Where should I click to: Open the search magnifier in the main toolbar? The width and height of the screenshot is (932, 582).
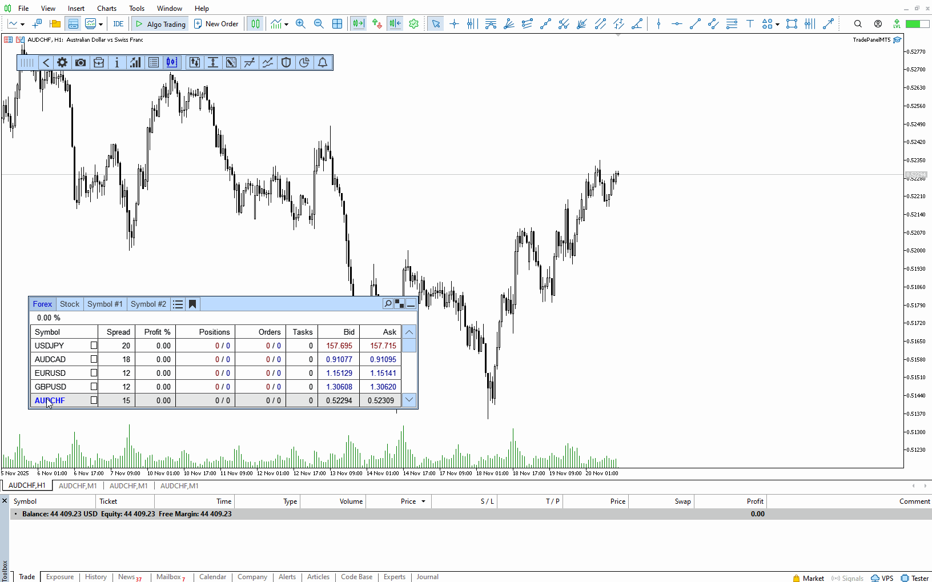(858, 24)
